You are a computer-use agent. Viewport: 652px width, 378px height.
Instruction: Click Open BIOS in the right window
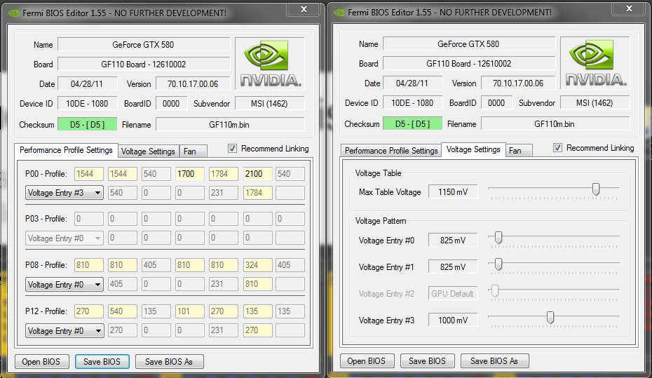pos(367,361)
